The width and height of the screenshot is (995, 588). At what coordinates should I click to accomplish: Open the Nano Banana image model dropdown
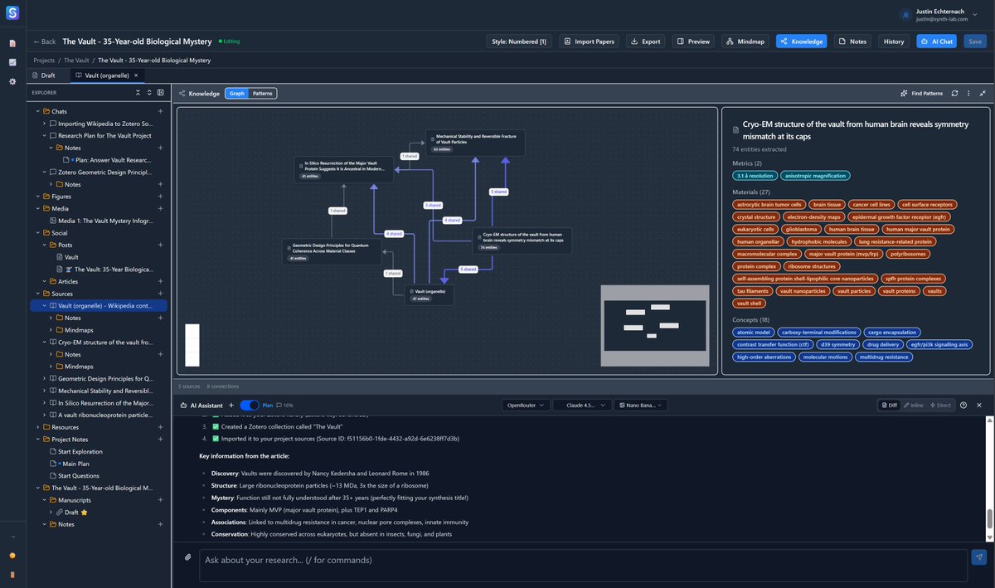click(639, 406)
